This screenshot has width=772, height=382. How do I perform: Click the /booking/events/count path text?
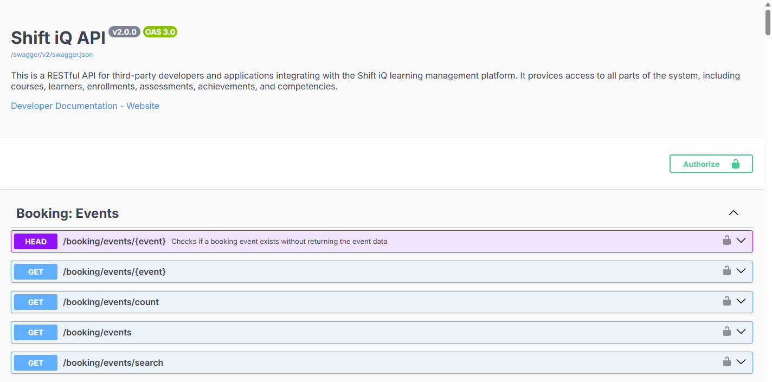point(111,302)
